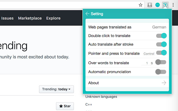
Task: Open the Trending today dropdown
Action: [x=56, y=89]
